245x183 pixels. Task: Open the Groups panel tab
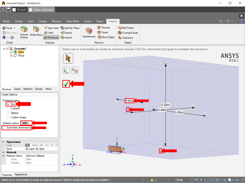coord(39,89)
